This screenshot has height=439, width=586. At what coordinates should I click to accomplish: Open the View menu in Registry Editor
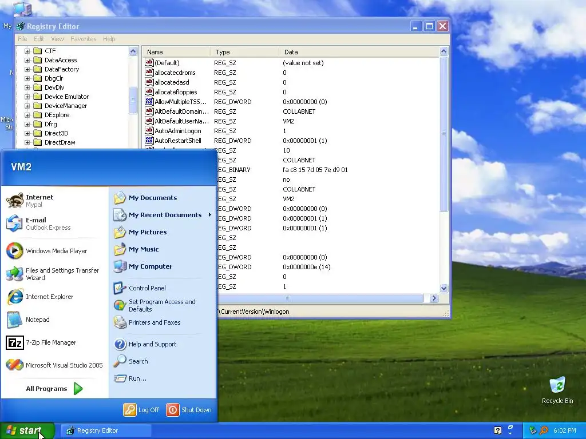[57, 39]
